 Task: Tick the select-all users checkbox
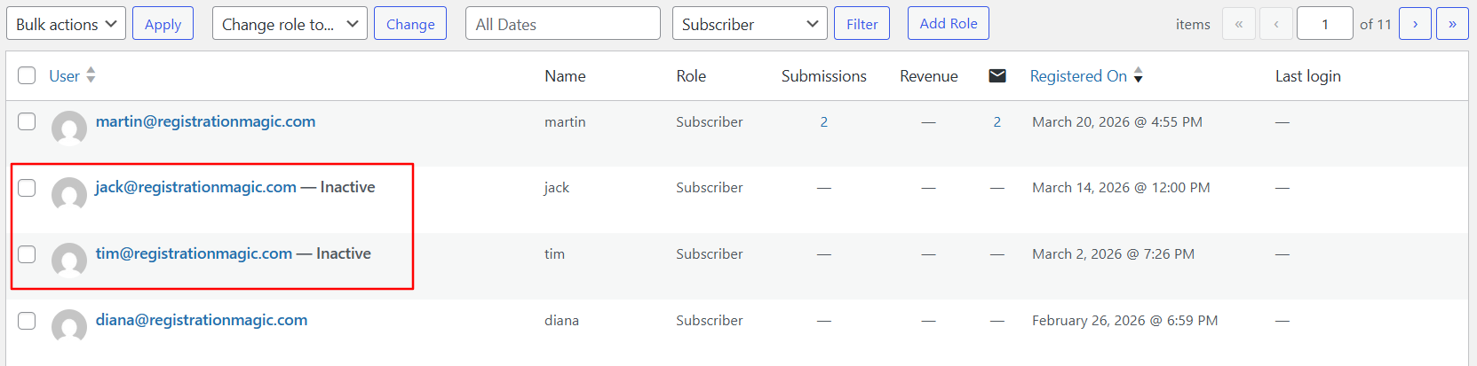tap(27, 75)
